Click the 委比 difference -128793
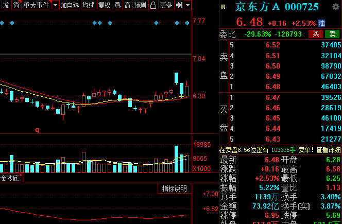This screenshot has width=342, height=224. click(x=288, y=34)
